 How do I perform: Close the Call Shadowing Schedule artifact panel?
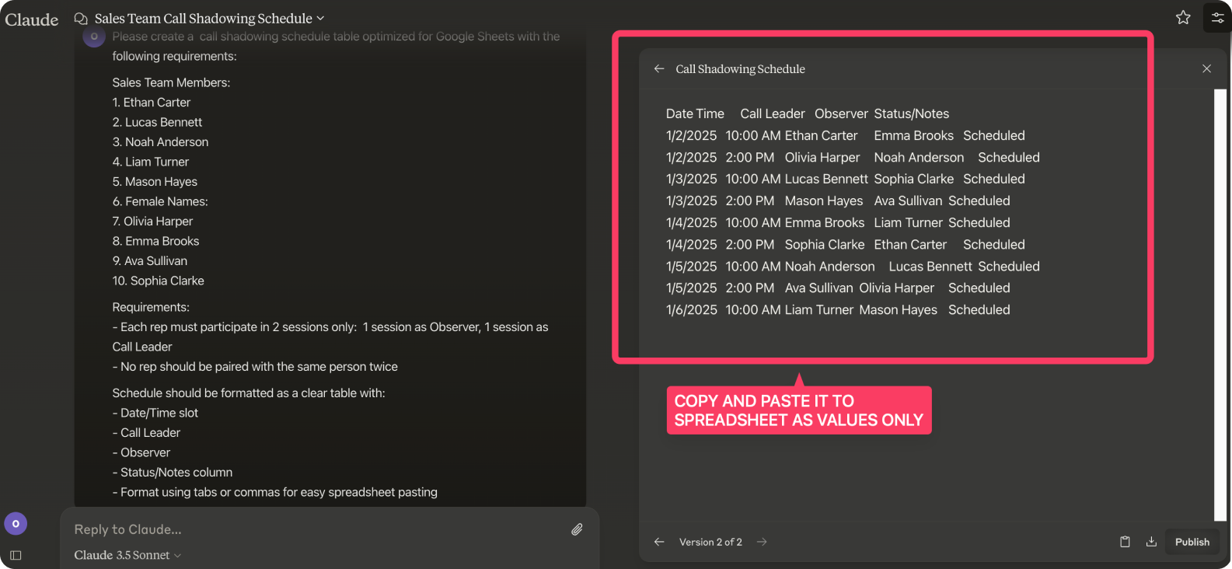pyautogui.click(x=1206, y=68)
